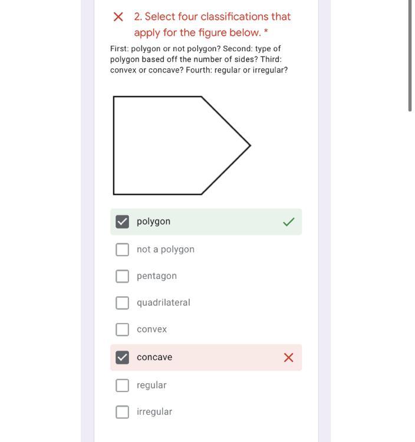415x442 pixels.
Task: Check the 'not a polygon' checkbox
Action: click(x=122, y=250)
